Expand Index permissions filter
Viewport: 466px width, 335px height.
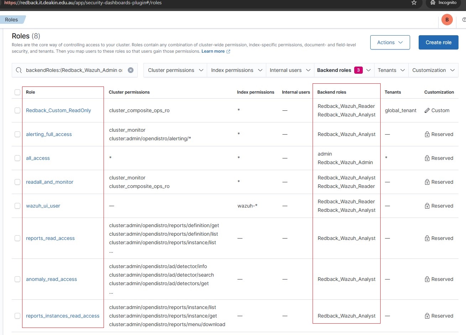pyautogui.click(x=236, y=70)
